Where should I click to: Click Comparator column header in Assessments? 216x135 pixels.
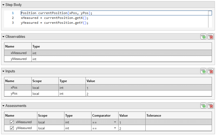(105, 116)
